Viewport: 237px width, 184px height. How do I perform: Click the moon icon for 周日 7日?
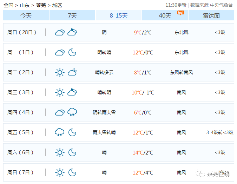[72, 172]
